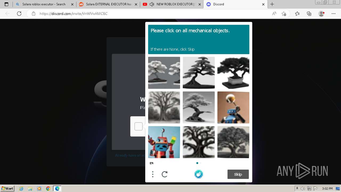Open a new browser tab
Screen dimensions: 341x192
pyautogui.click(x=272, y=4)
